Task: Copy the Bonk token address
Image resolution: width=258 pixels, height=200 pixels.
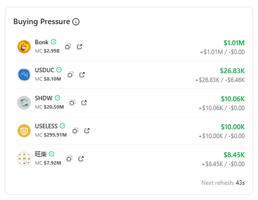Action: click(68, 46)
